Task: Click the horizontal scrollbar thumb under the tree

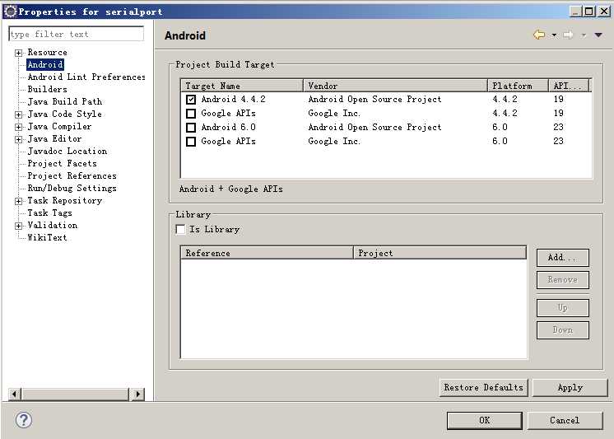Action: (x=75, y=394)
